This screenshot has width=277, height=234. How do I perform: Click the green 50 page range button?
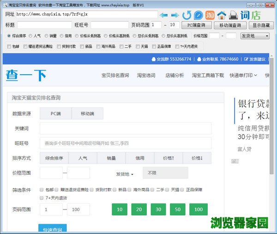(x=178, y=209)
